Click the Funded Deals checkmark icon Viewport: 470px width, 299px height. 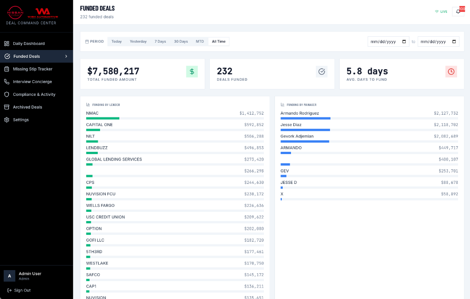tap(7, 56)
